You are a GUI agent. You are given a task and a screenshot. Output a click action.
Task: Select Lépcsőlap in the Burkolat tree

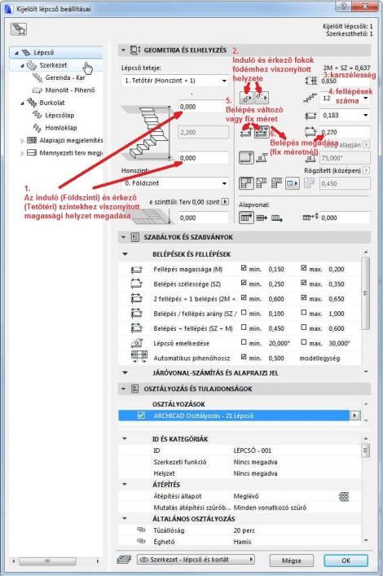[x=59, y=115]
